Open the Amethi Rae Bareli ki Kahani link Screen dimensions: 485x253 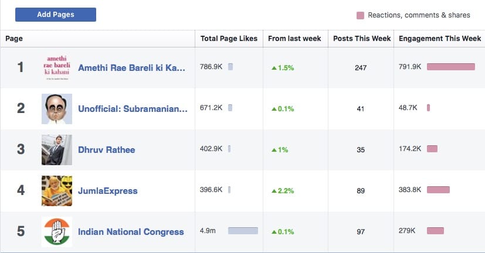[x=131, y=68]
